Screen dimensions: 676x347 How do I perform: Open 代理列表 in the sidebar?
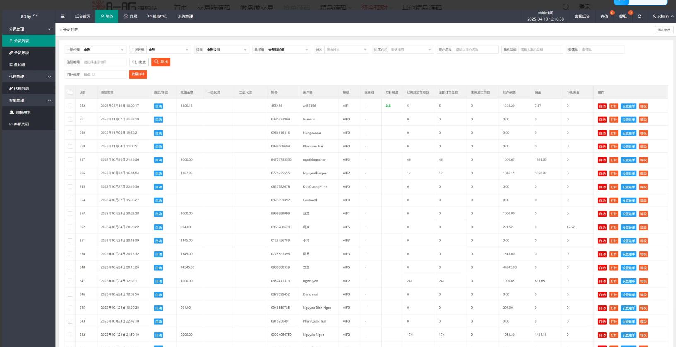tap(29, 89)
